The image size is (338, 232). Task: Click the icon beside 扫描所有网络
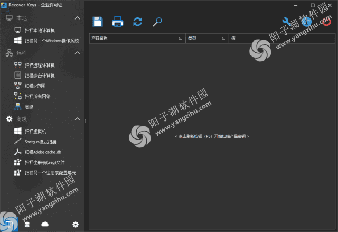pyautogui.click(x=17, y=96)
